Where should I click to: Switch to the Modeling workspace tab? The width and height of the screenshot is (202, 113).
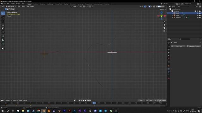(x=36, y=4)
